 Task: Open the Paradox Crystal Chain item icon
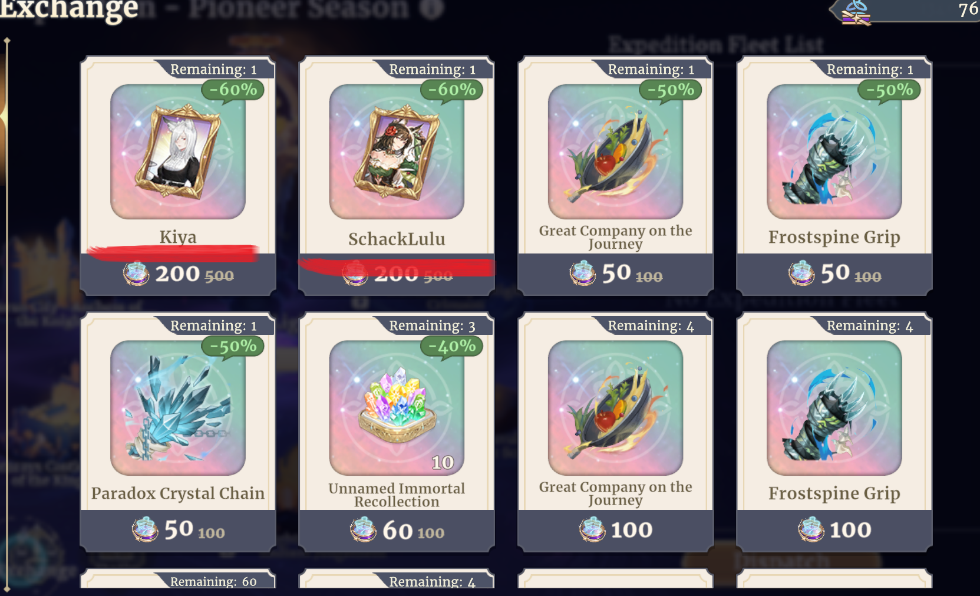pos(178,408)
